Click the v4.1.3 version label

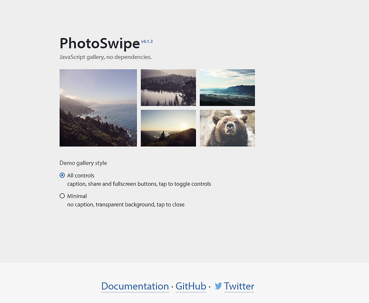147,41
